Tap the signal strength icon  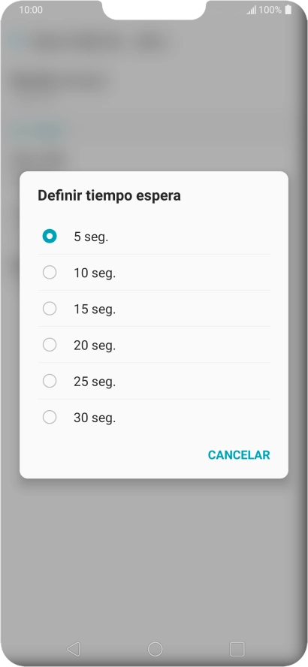pos(252,10)
